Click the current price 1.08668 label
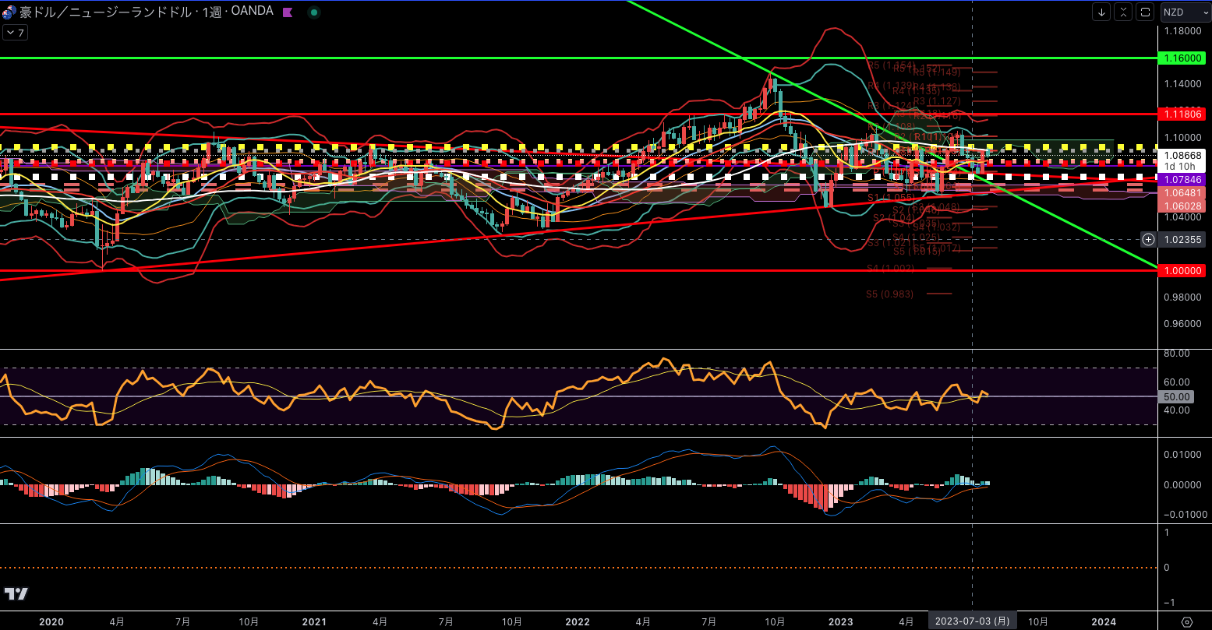The height and width of the screenshot is (630, 1212). coord(1182,156)
